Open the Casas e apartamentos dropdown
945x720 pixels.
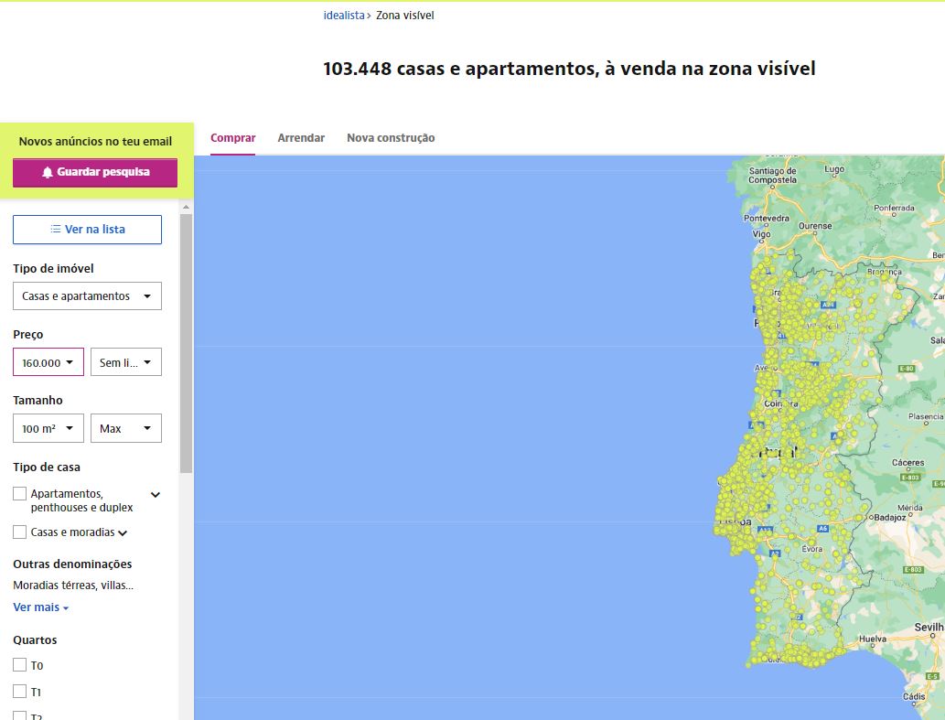(88, 296)
